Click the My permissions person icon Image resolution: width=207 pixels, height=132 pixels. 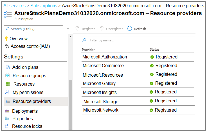(x=7, y=92)
